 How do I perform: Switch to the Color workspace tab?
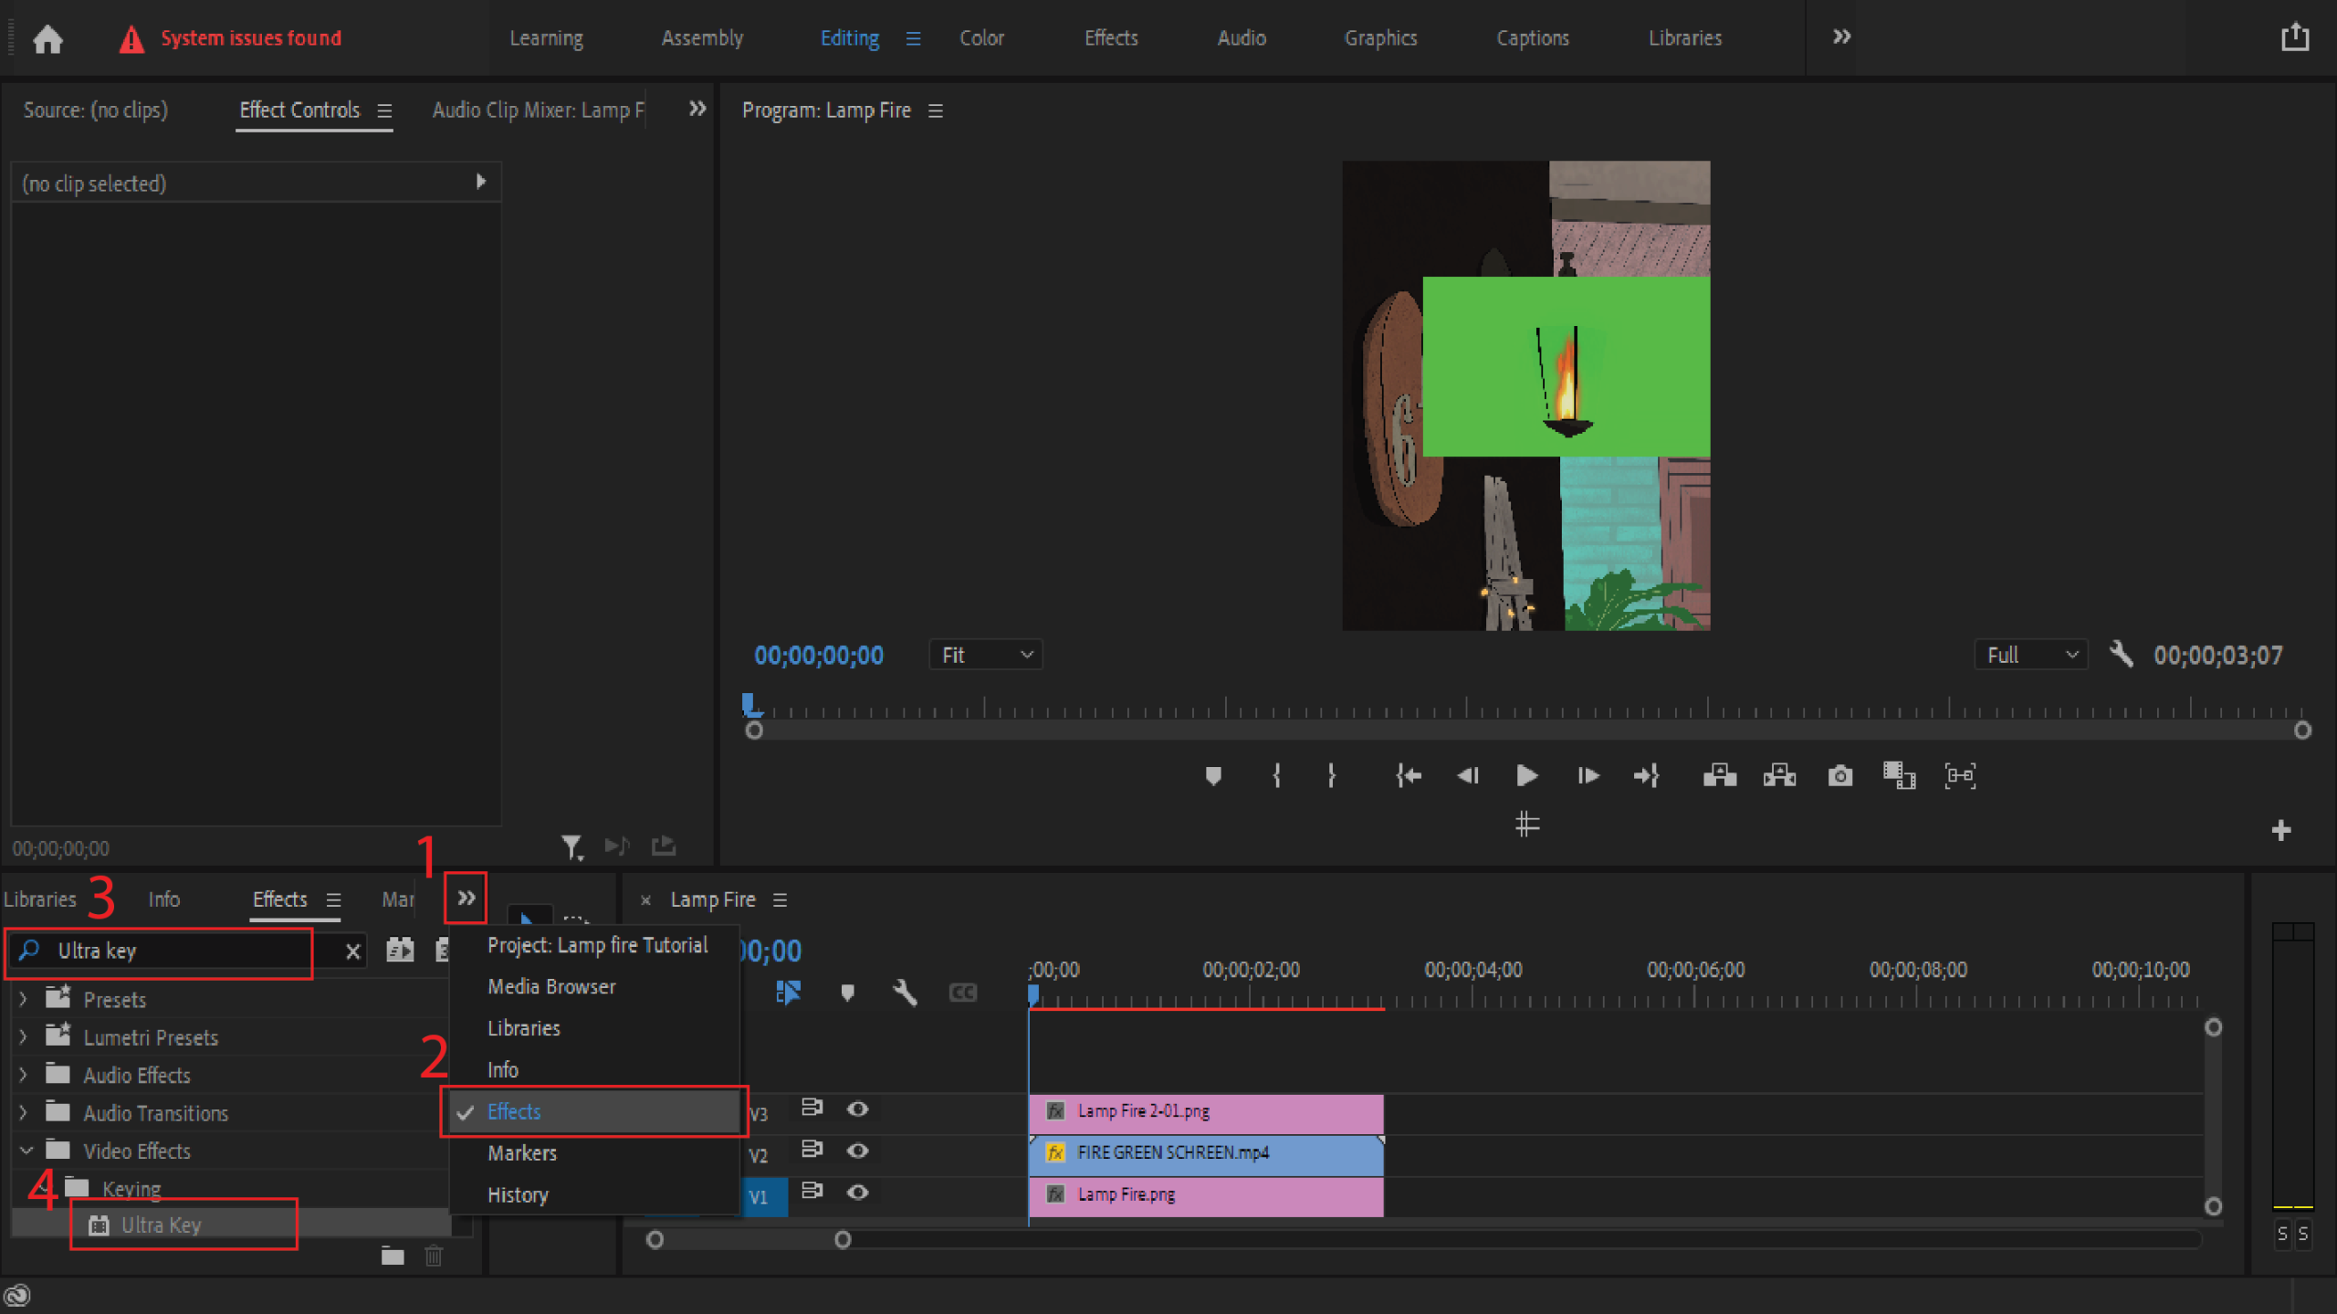coord(981,38)
